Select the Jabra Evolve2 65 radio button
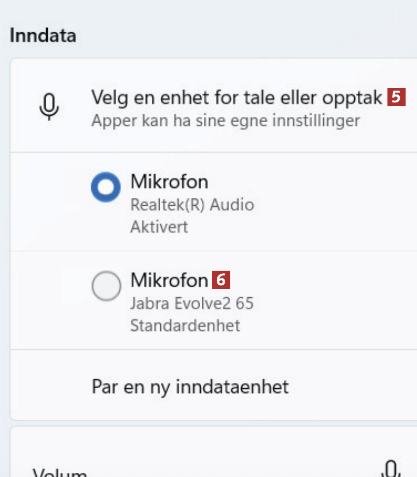This screenshot has width=417, height=477. (x=106, y=286)
